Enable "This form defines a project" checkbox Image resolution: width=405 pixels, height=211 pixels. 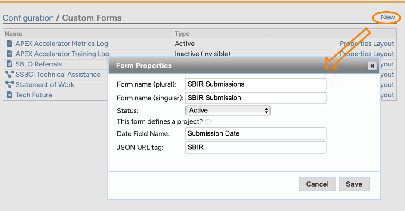tap(208, 122)
